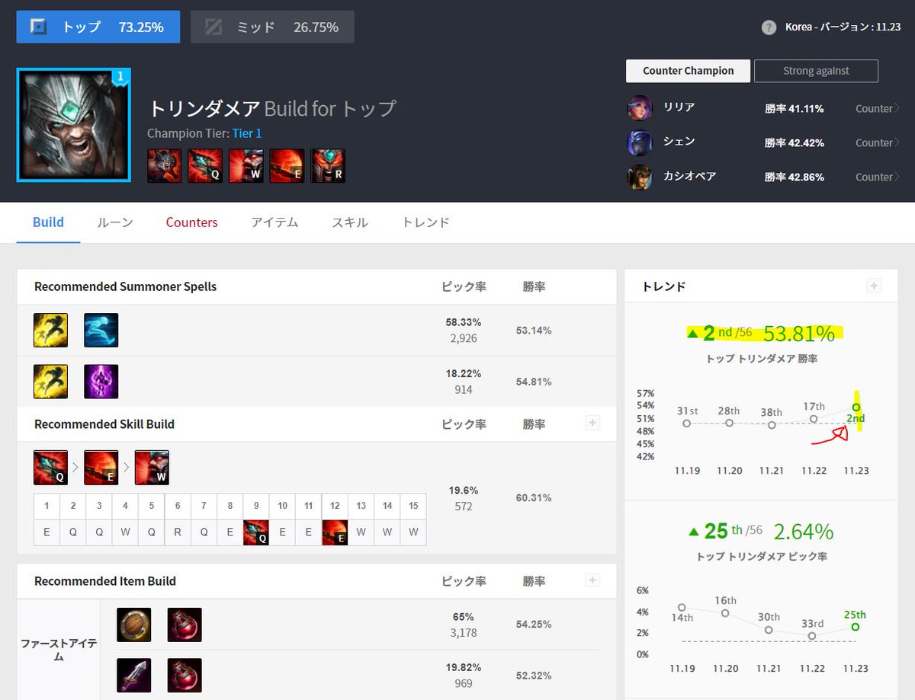
Task: Click Q icon in skill priority order
Action: 50,468
